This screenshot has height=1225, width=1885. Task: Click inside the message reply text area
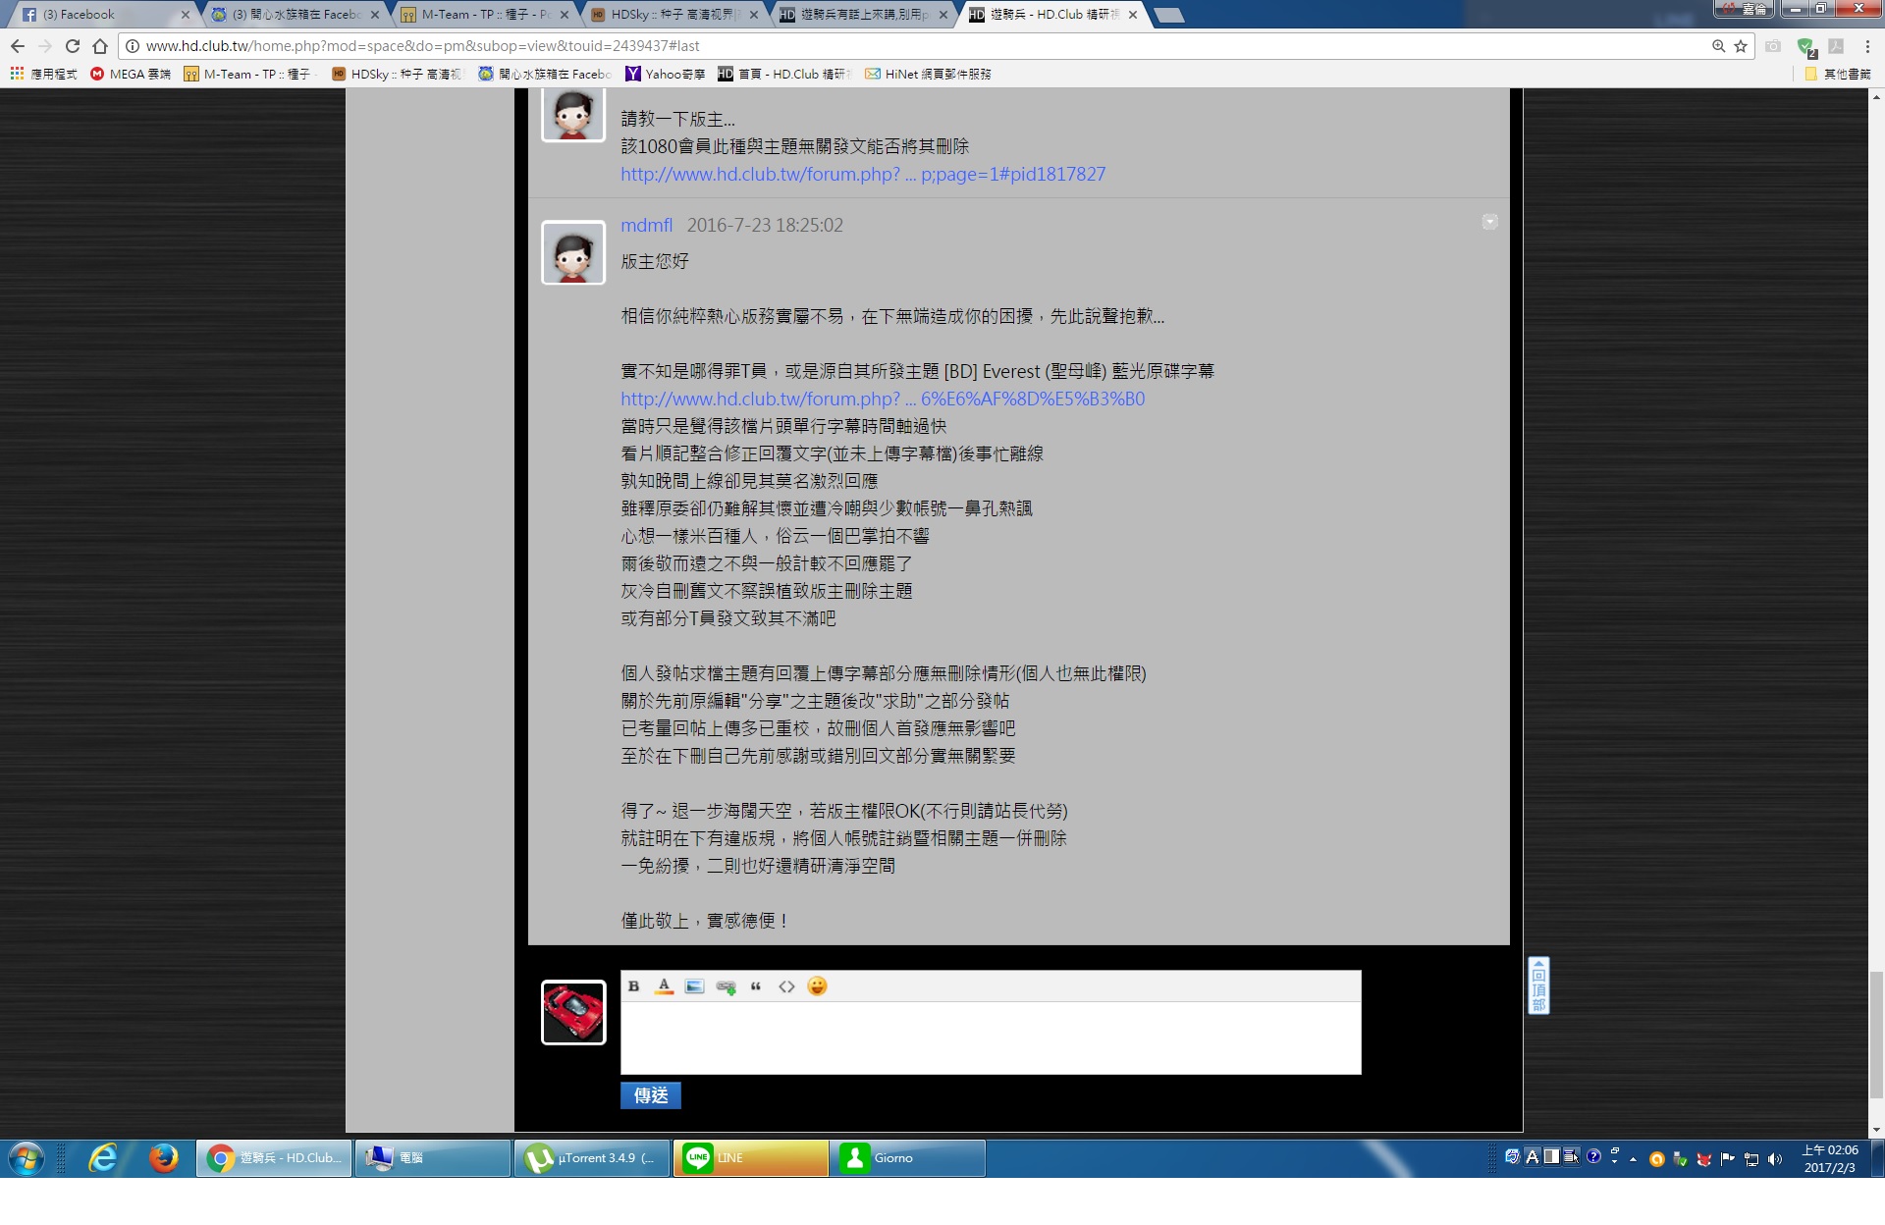point(990,1038)
